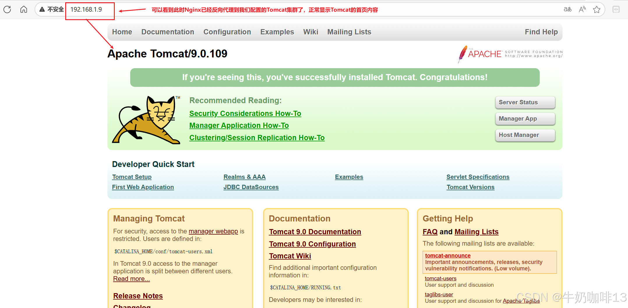Open the FAQ link
The width and height of the screenshot is (628, 308).
click(x=430, y=232)
